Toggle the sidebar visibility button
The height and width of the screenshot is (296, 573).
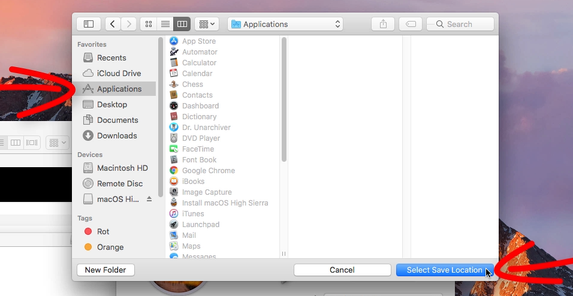pos(89,24)
